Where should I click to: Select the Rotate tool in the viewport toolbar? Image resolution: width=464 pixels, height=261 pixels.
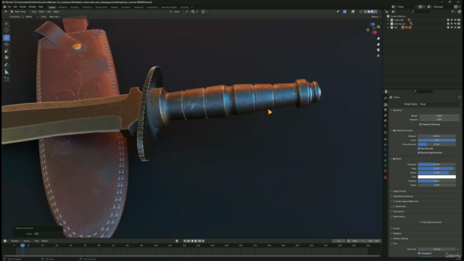click(7, 44)
